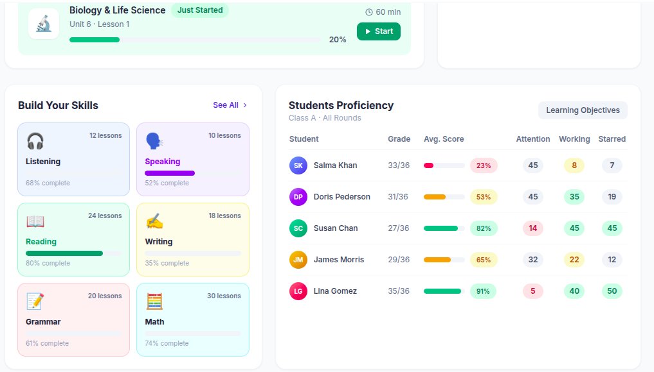Viewport: 654px width, 372px height.
Task: Click the microscope icon for Biology lesson
Action: coord(43,24)
